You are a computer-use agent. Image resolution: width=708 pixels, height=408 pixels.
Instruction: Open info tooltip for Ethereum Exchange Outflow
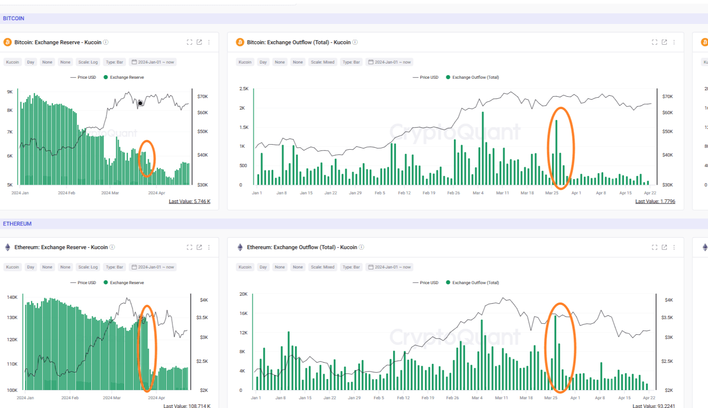[362, 247]
